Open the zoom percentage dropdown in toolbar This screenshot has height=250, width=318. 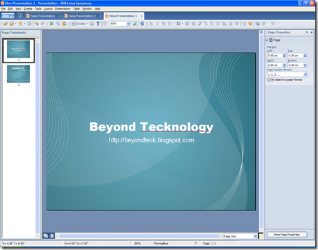click(129, 24)
